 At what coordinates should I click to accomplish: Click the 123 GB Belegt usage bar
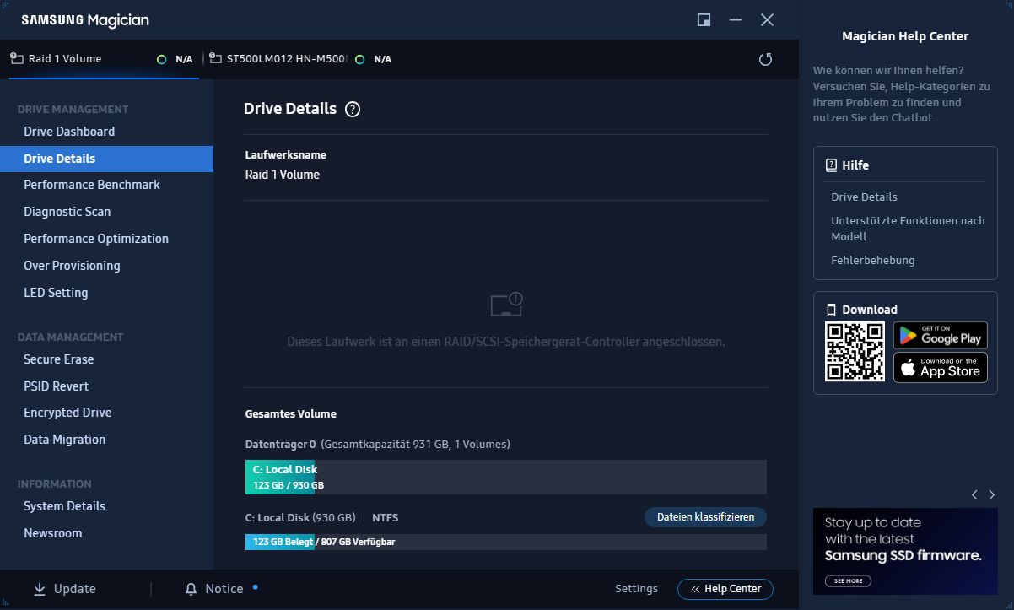(505, 542)
